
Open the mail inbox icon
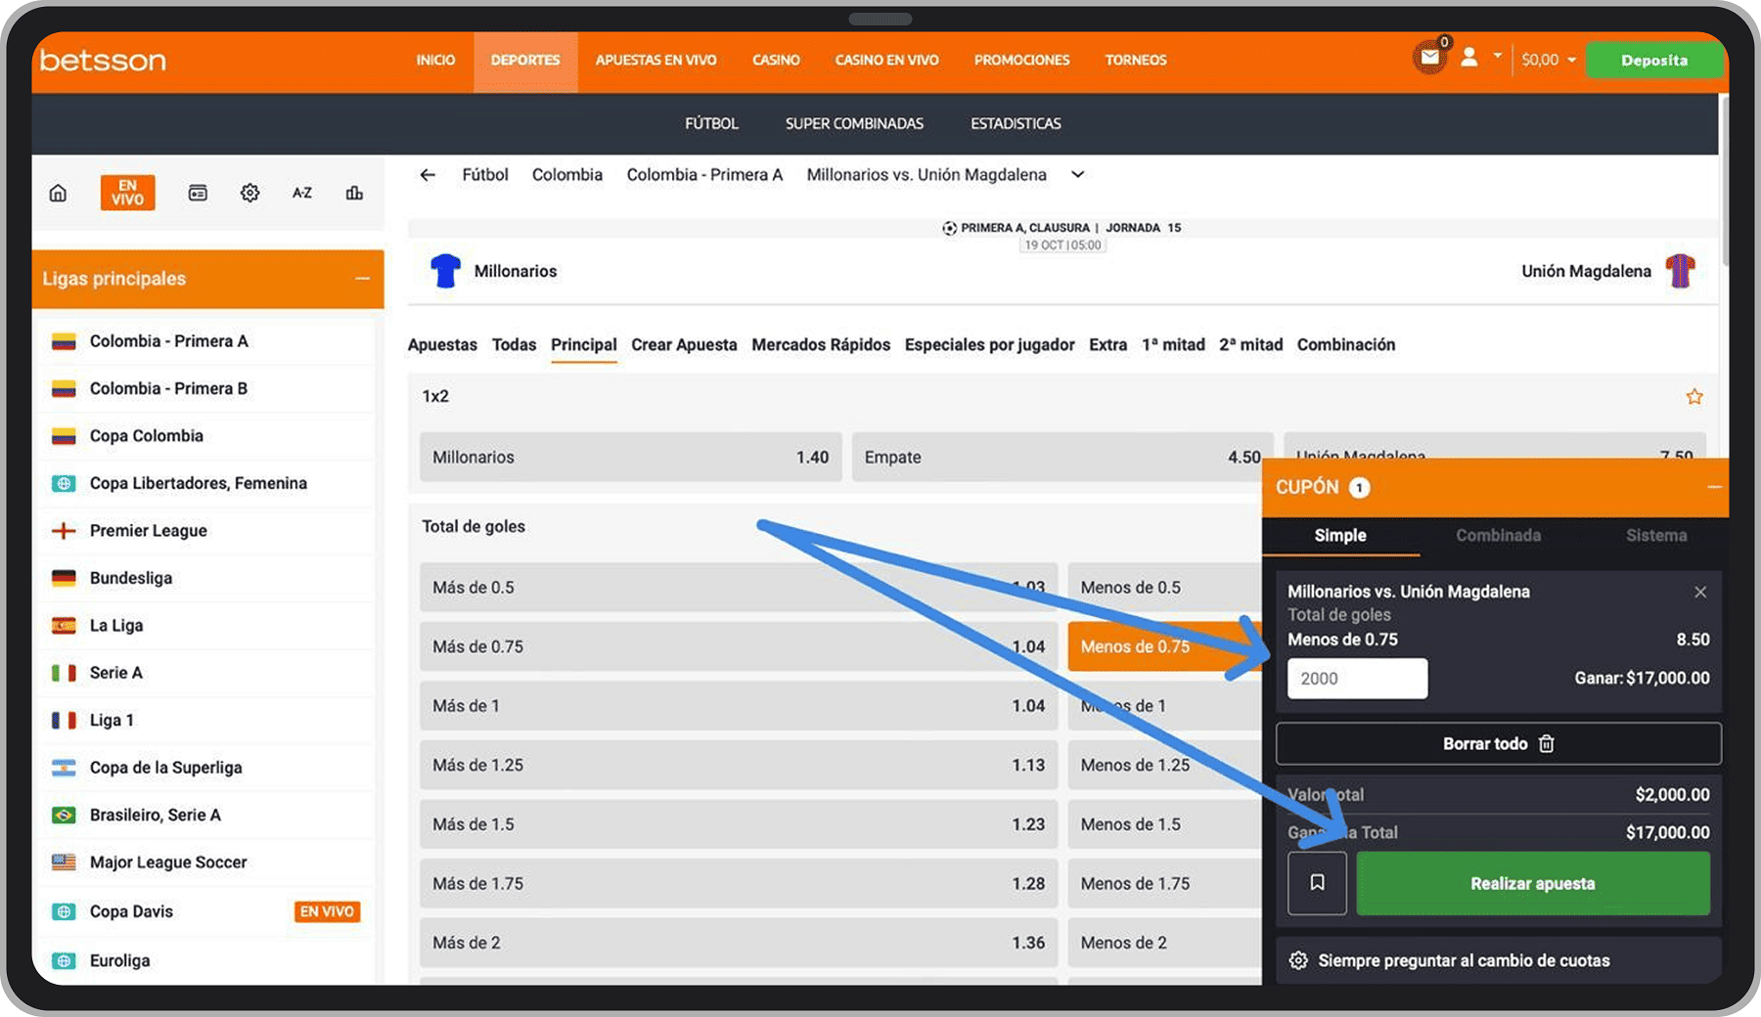(x=1430, y=58)
